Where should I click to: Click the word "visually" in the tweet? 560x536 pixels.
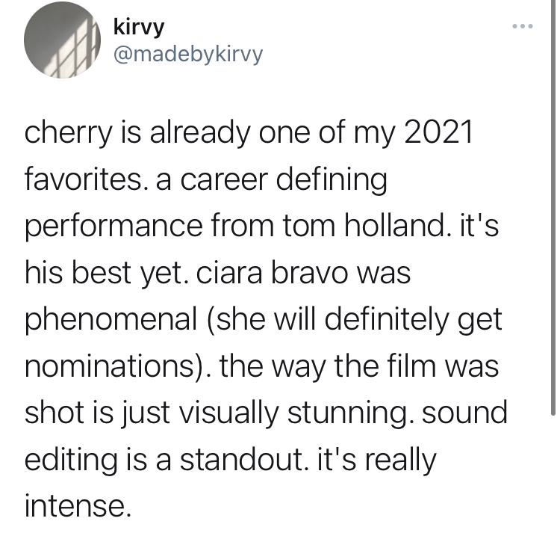point(228,413)
